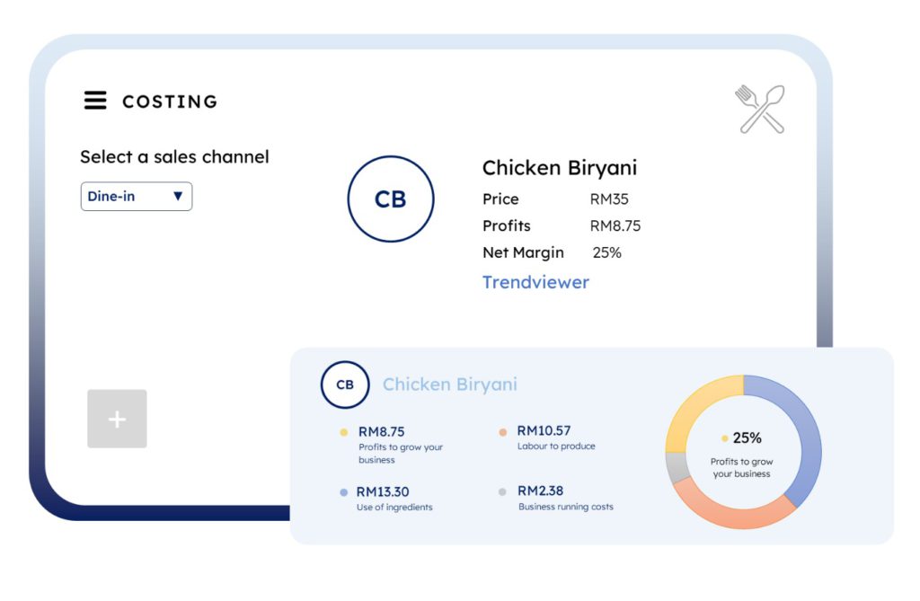The width and height of the screenshot is (920, 601).
Task: Click the blue dot beside RM13.30
Action: point(343,492)
